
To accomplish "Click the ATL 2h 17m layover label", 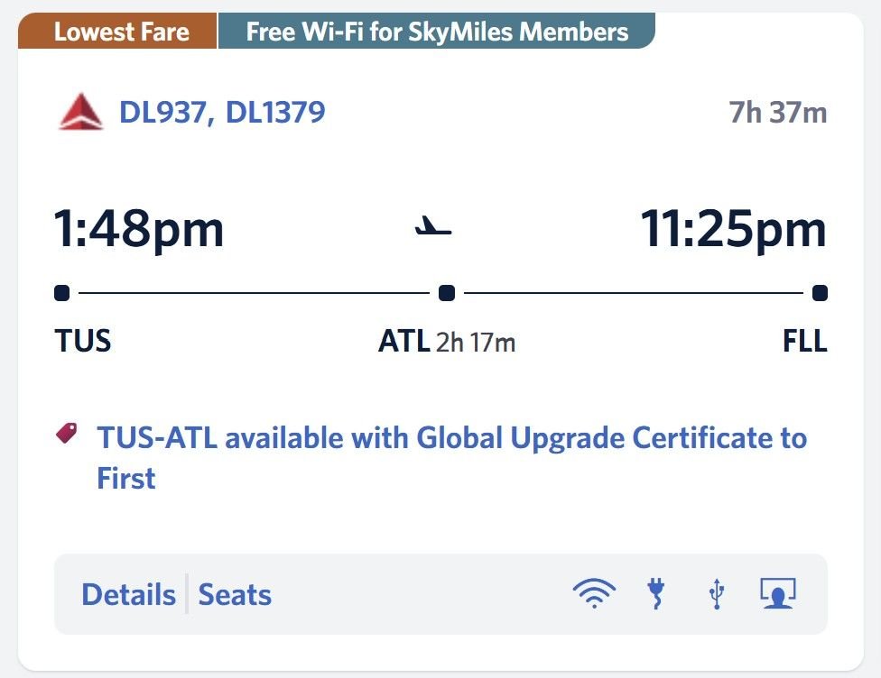I will (447, 343).
